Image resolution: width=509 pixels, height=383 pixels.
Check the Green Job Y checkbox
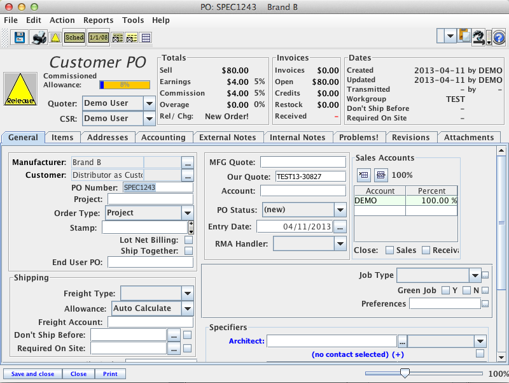click(446, 291)
